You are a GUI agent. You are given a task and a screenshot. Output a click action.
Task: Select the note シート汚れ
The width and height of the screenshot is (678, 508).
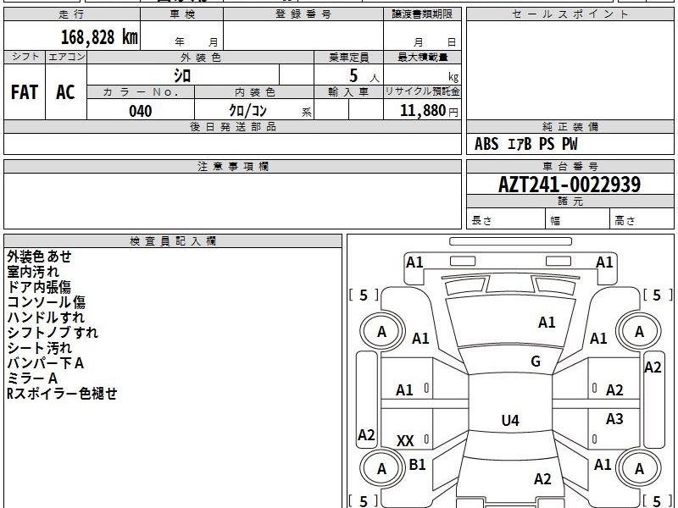point(39,348)
